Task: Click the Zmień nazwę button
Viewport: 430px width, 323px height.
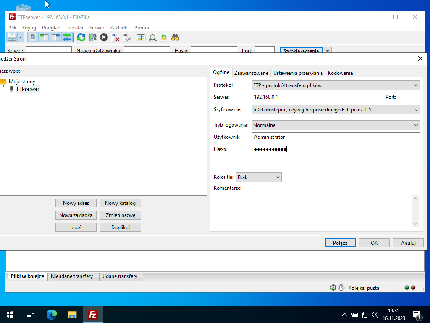Action: pos(121,215)
